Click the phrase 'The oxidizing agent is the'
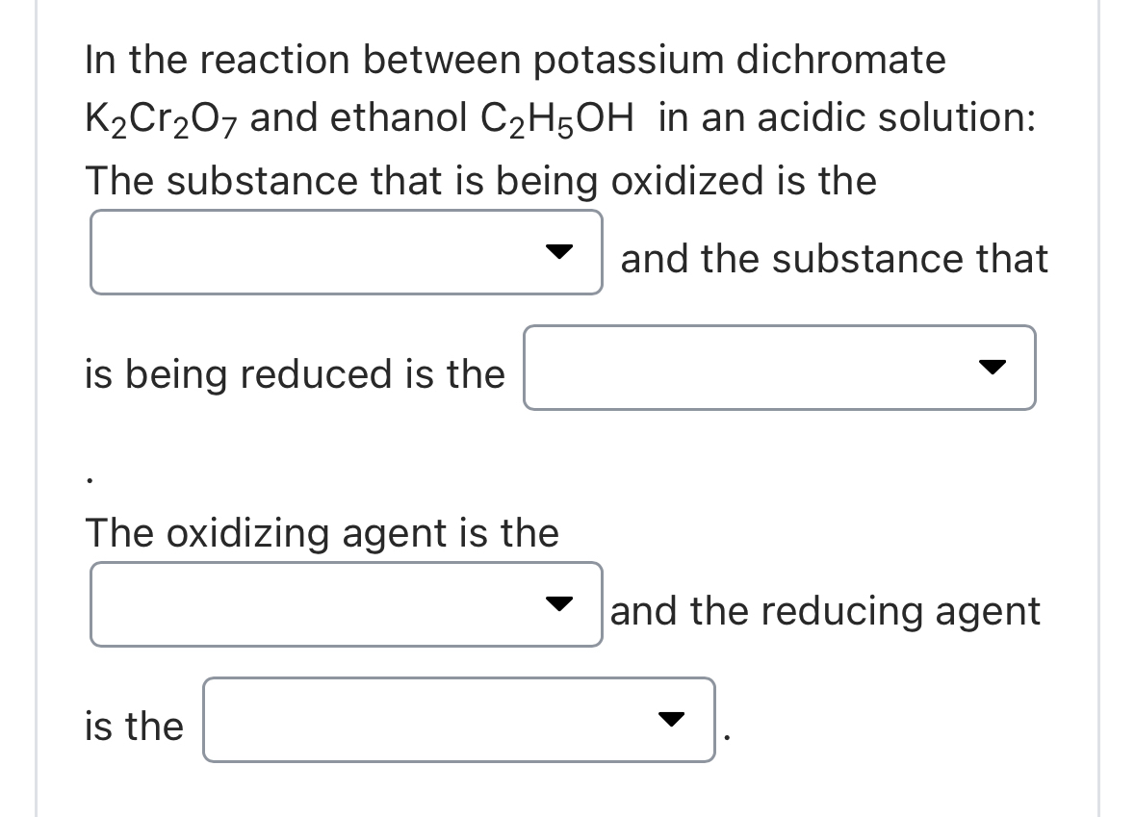 coord(322,533)
